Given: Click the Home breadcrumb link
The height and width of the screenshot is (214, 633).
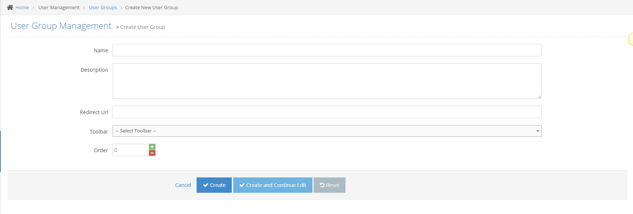Looking at the screenshot, I should [23, 7].
